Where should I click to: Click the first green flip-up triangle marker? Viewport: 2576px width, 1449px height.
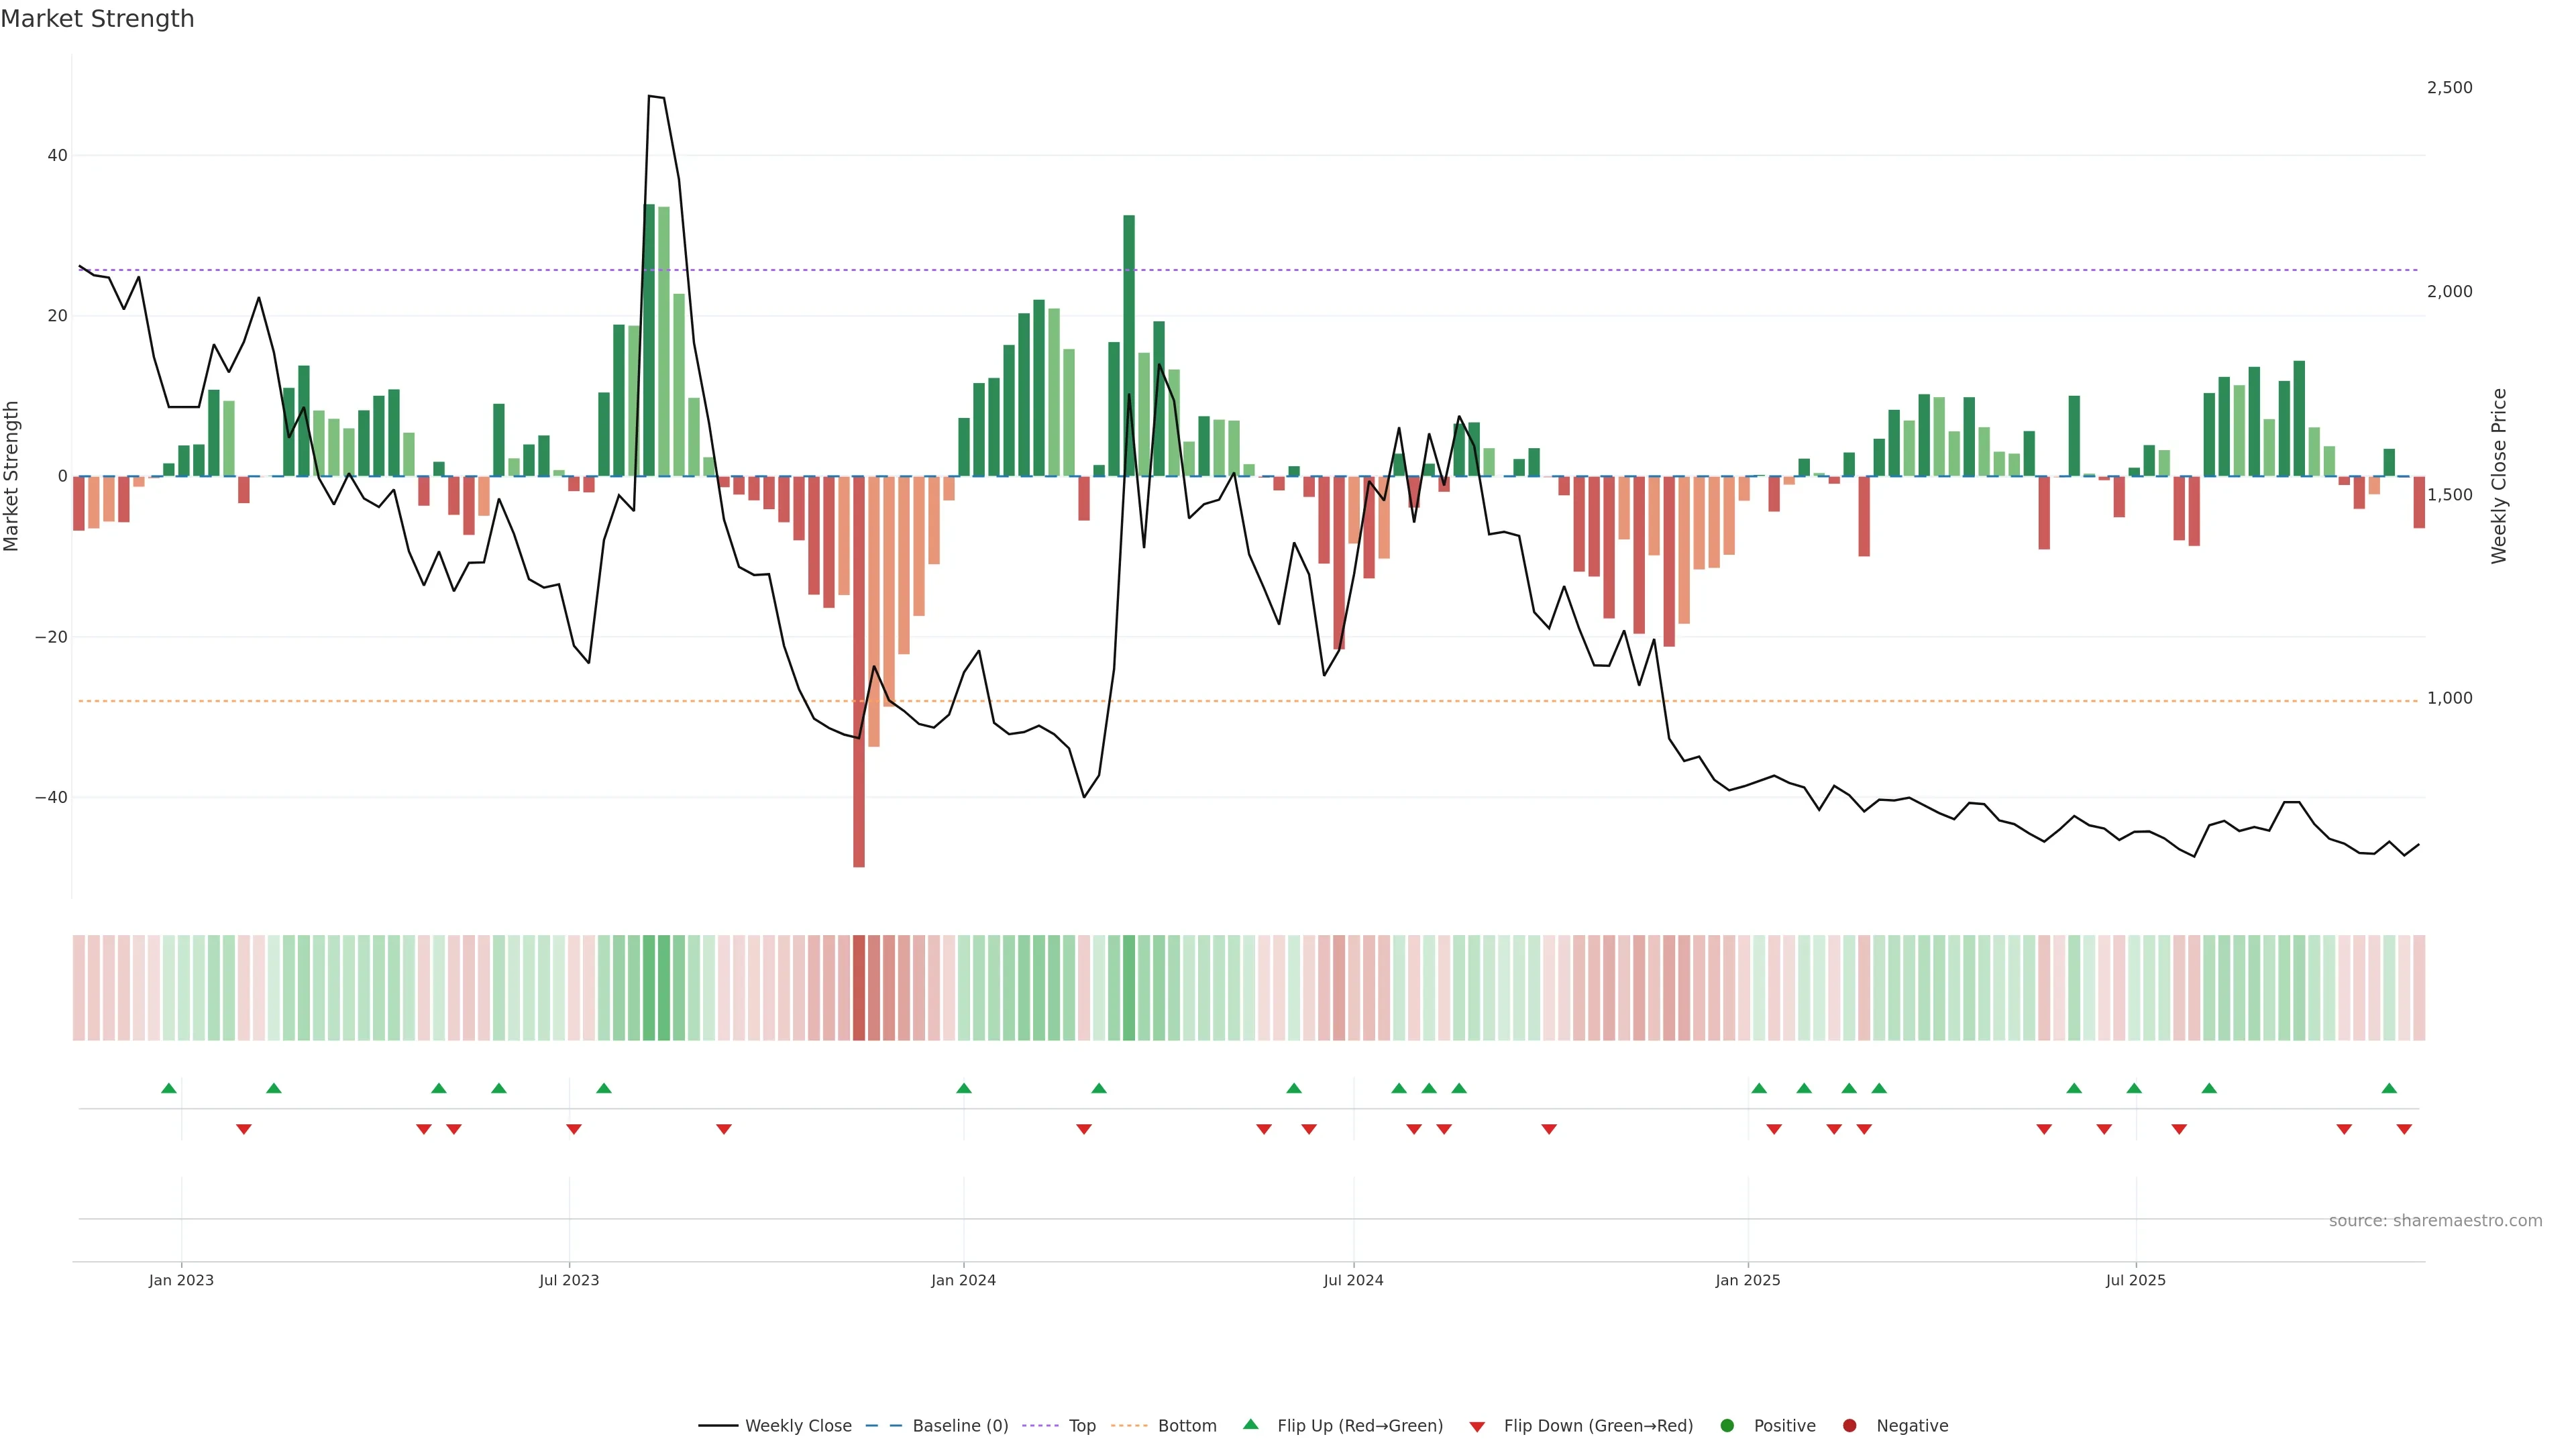[169, 1088]
